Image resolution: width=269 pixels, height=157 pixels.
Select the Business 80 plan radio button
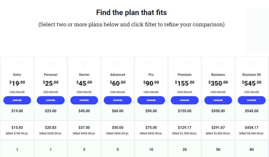tap(251, 64)
